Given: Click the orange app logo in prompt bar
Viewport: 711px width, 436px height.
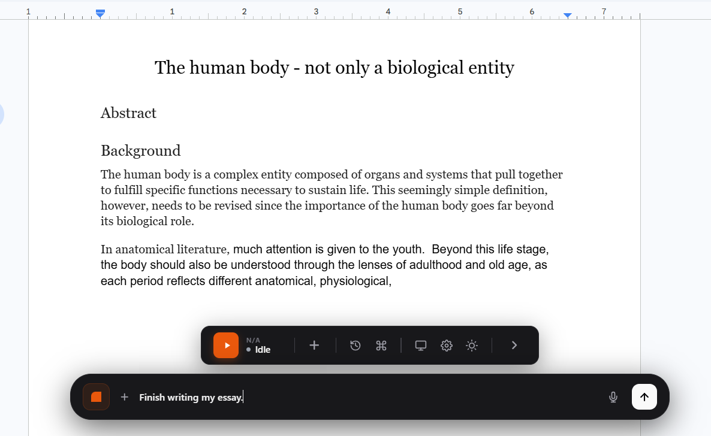Looking at the screenshot, I should [96, 397].
